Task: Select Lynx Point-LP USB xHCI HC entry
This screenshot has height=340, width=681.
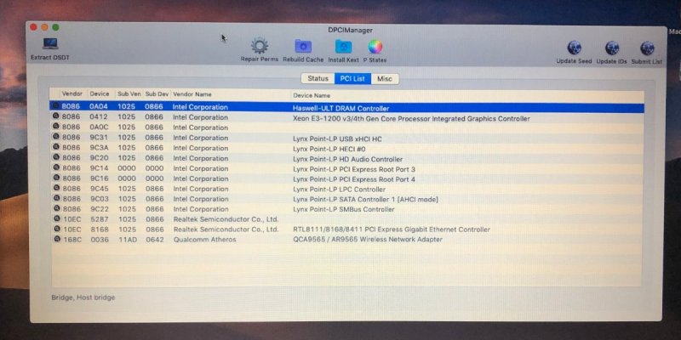Action: point(337,139)
